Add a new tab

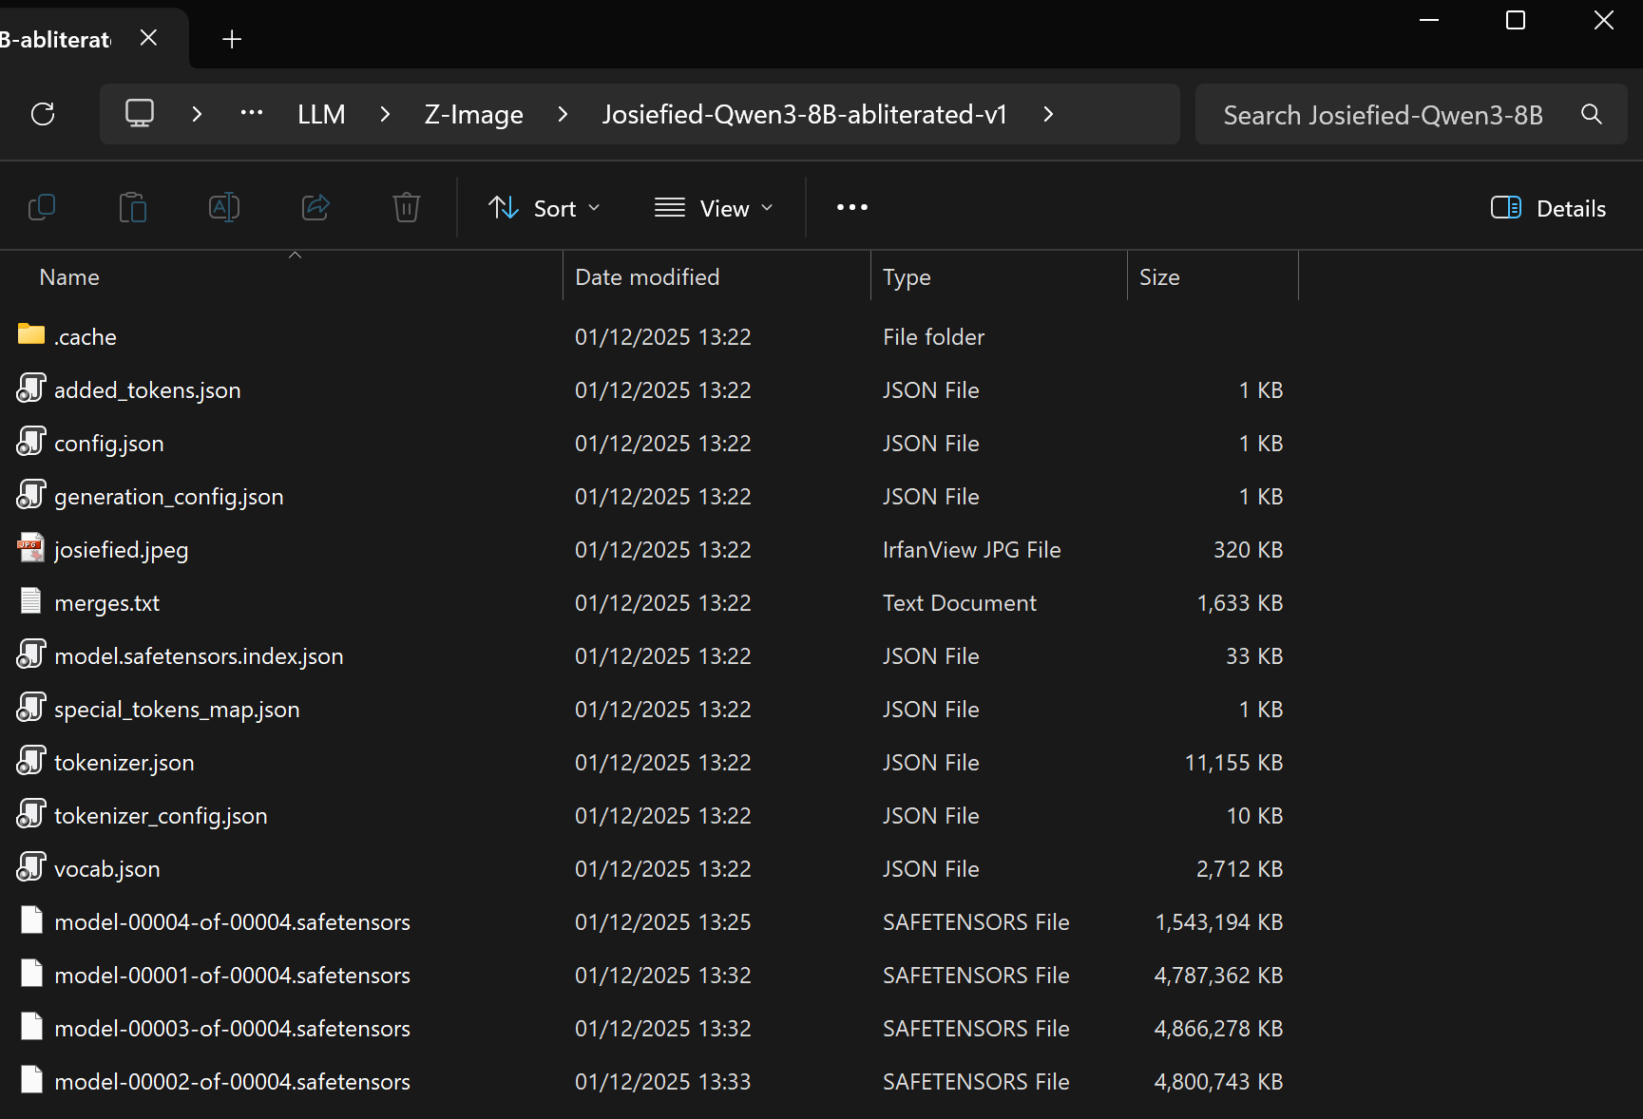click(232, 39)
